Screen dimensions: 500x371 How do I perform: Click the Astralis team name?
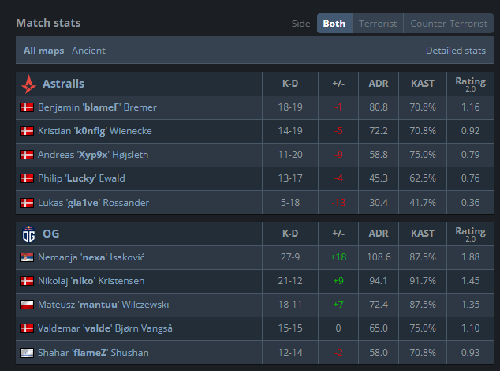[63, 84]
